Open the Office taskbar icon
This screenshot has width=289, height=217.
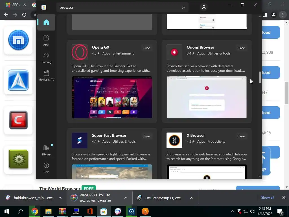pos(90,211)
